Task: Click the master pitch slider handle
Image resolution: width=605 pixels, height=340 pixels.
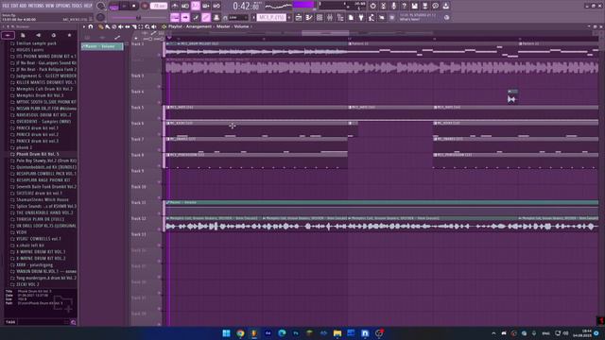Action: point(138,18)
